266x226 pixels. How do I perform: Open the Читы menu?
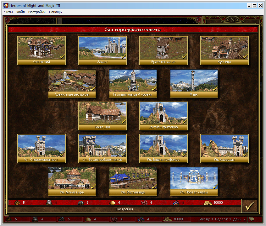coord(8,12)
